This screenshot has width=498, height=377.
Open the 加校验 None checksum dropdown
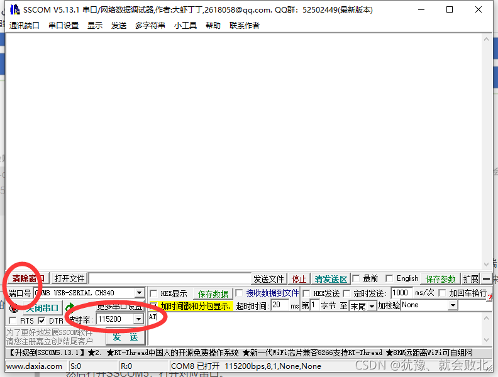(453, 305)
